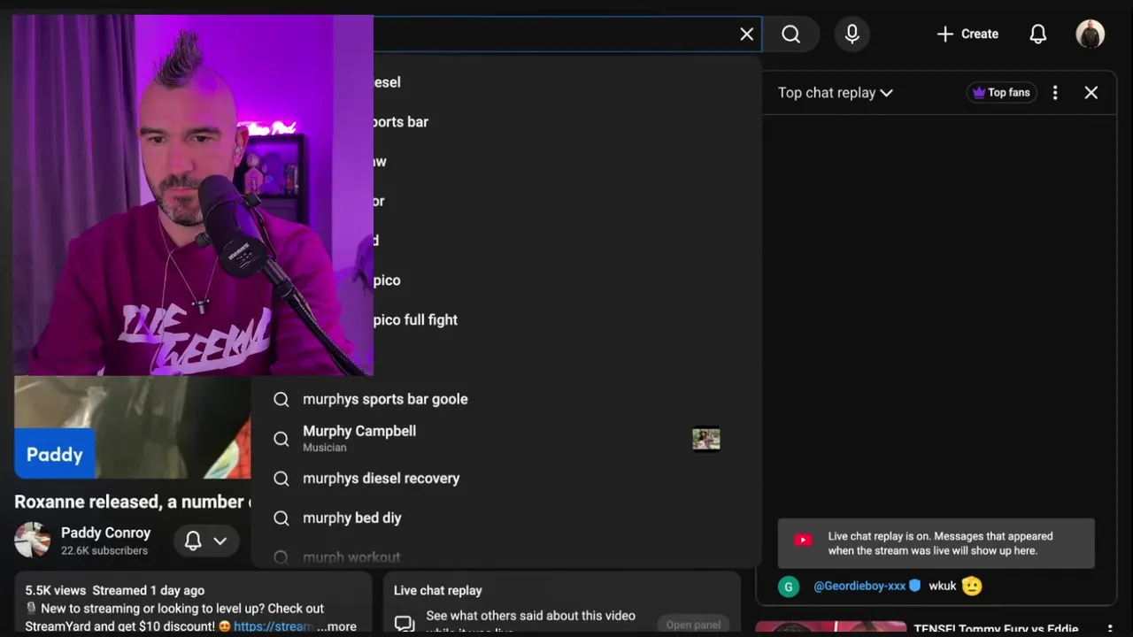
Task: Click the search icon beside "murphys sports bar goole"
Action: (x=281, y=399)
